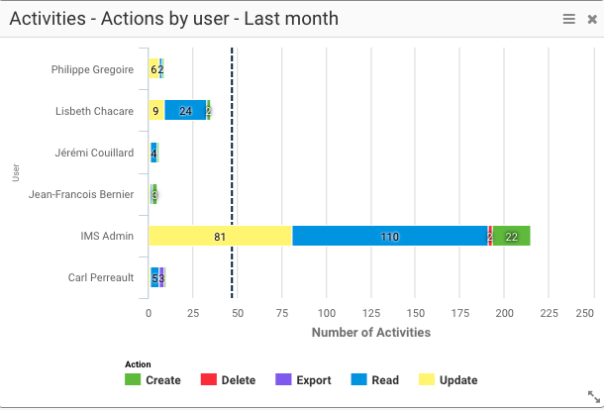The image size is (604, 410).
Task: Click the purple Export color swatch
Action: click(283, 380)
